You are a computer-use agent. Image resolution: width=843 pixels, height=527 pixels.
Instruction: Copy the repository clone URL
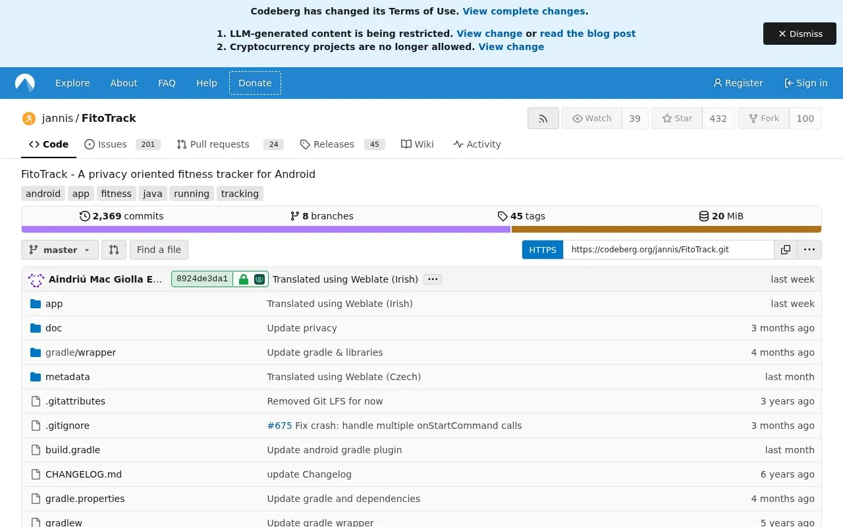click(x=786, y=250)
